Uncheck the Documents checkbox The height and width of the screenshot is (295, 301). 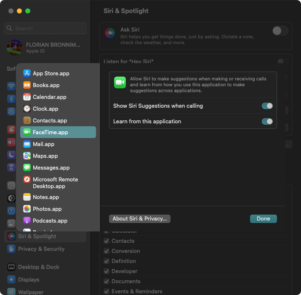[107, 282]
